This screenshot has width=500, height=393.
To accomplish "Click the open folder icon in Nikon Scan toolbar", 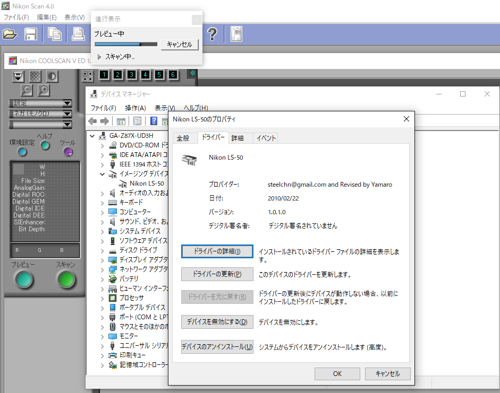I will (10, 34).
